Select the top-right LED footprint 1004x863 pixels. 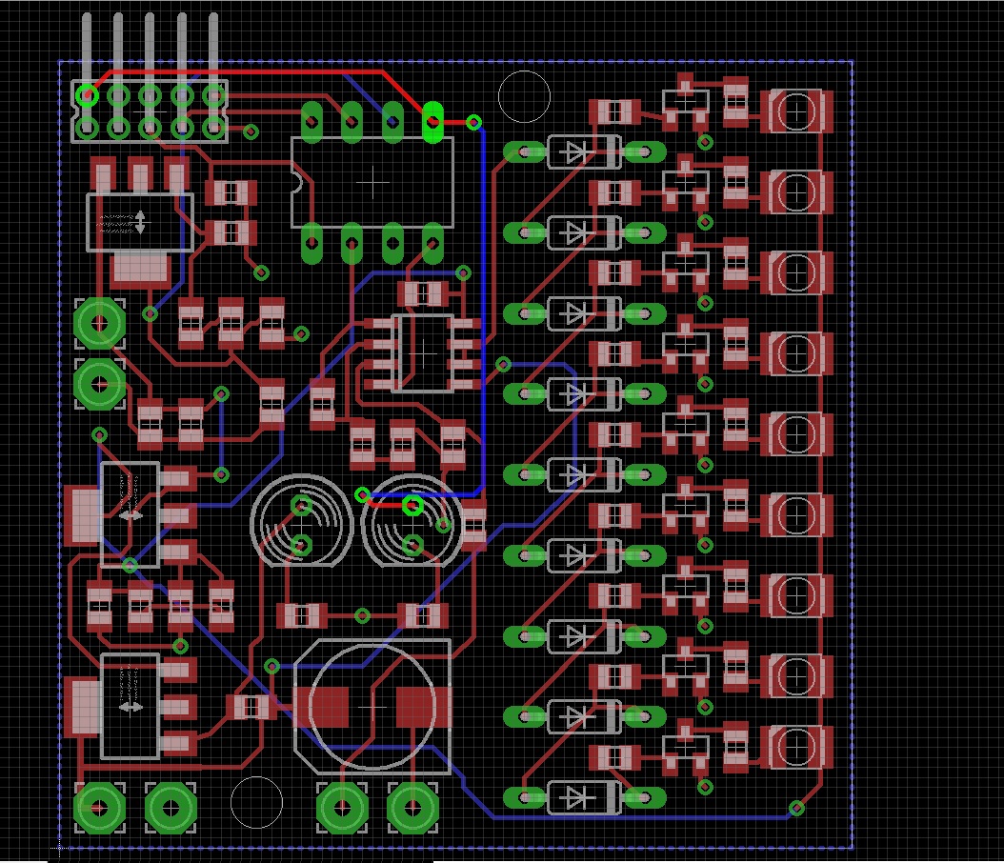pos(796,111)
